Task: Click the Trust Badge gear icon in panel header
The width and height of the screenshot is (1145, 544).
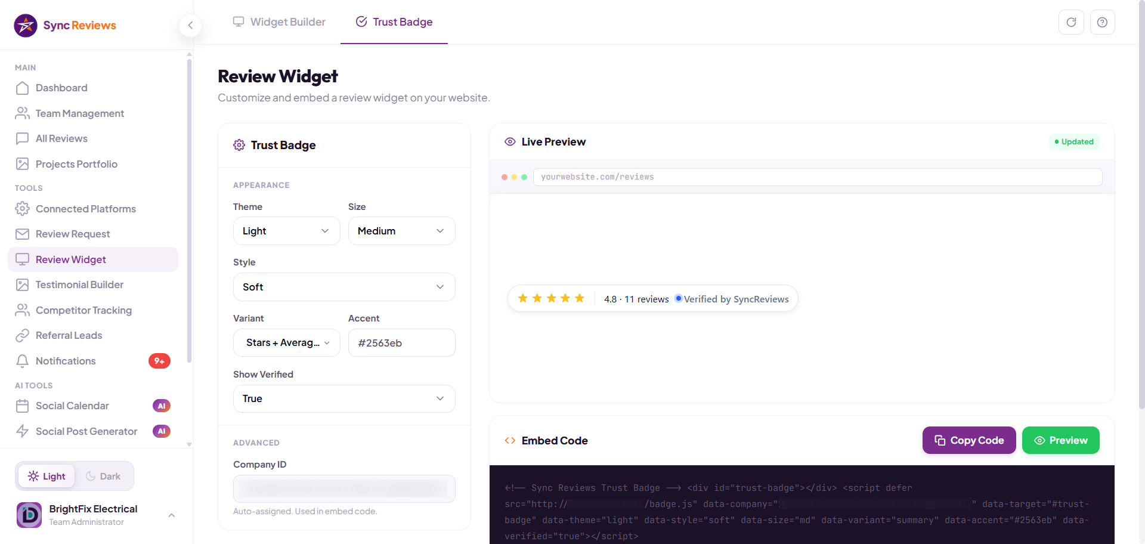Action: [x=239, y=145]
